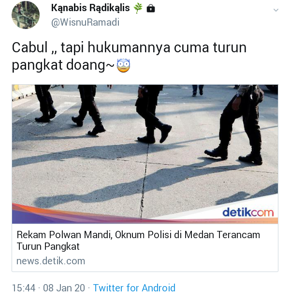This screenshot has height=303, width=290.
Task: Click the herb emoji beside display name
Action: [x=138, y=8]
